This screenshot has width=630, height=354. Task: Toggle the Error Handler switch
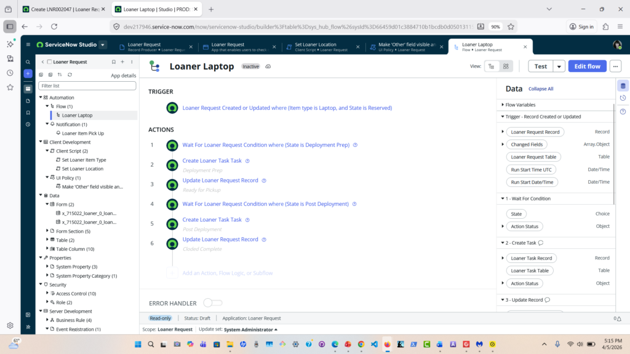pyautogui.click(x=212, y=303)
